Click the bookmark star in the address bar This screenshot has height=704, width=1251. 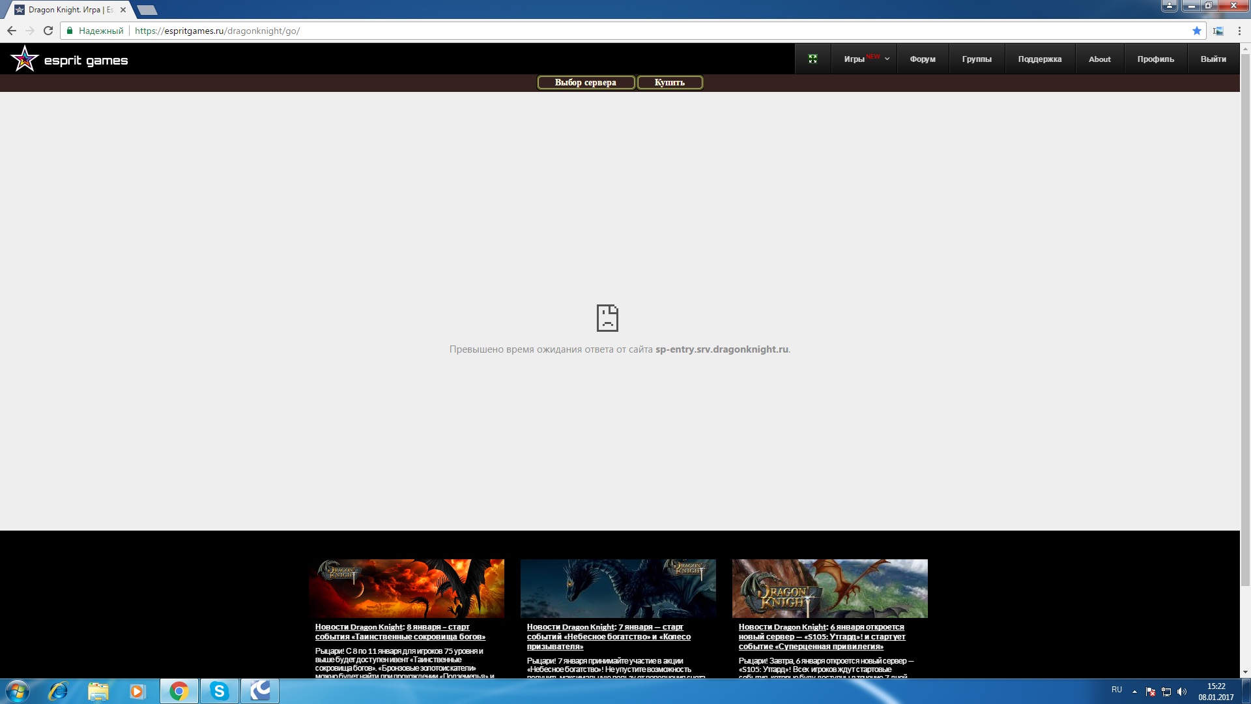[1196, 31]
